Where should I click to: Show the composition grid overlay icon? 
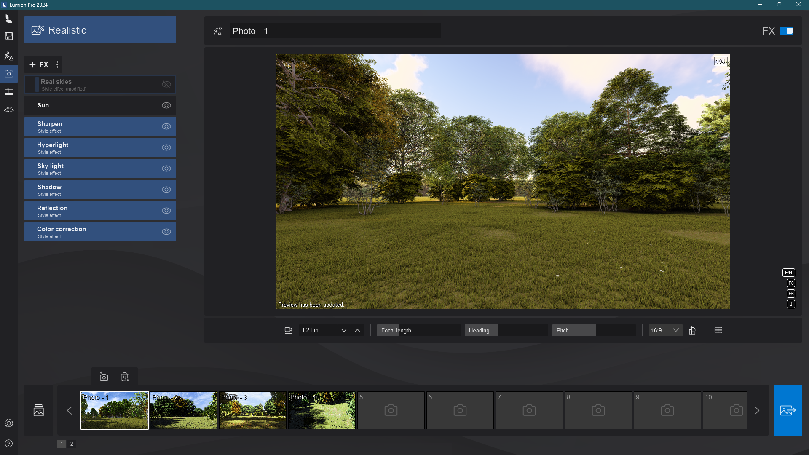click(718, 330)
